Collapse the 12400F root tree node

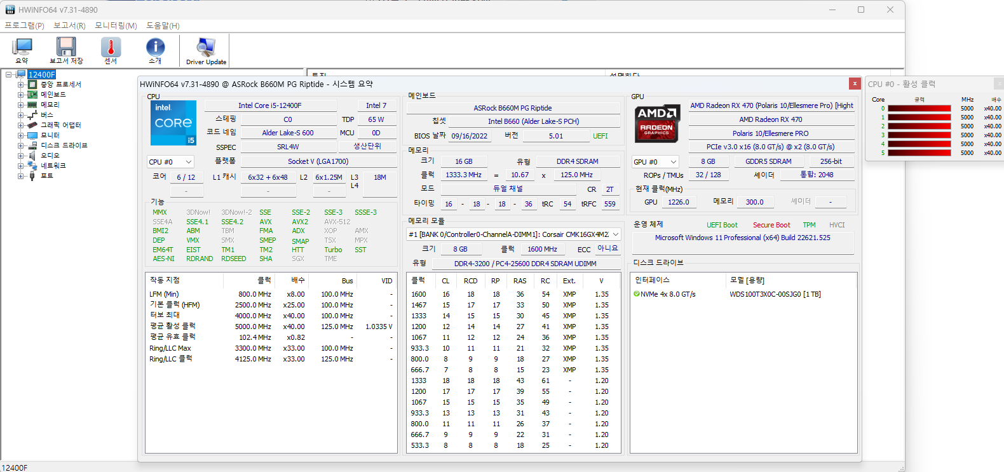coord(9,74)
